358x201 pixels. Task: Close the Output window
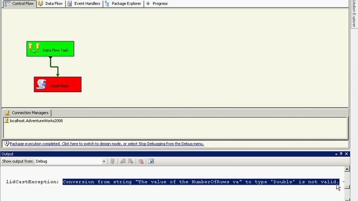(346, 154)
